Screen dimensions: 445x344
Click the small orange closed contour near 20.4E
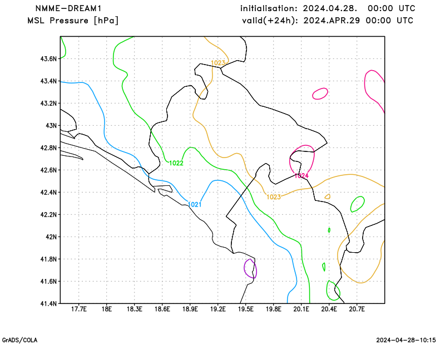[328, 196]
